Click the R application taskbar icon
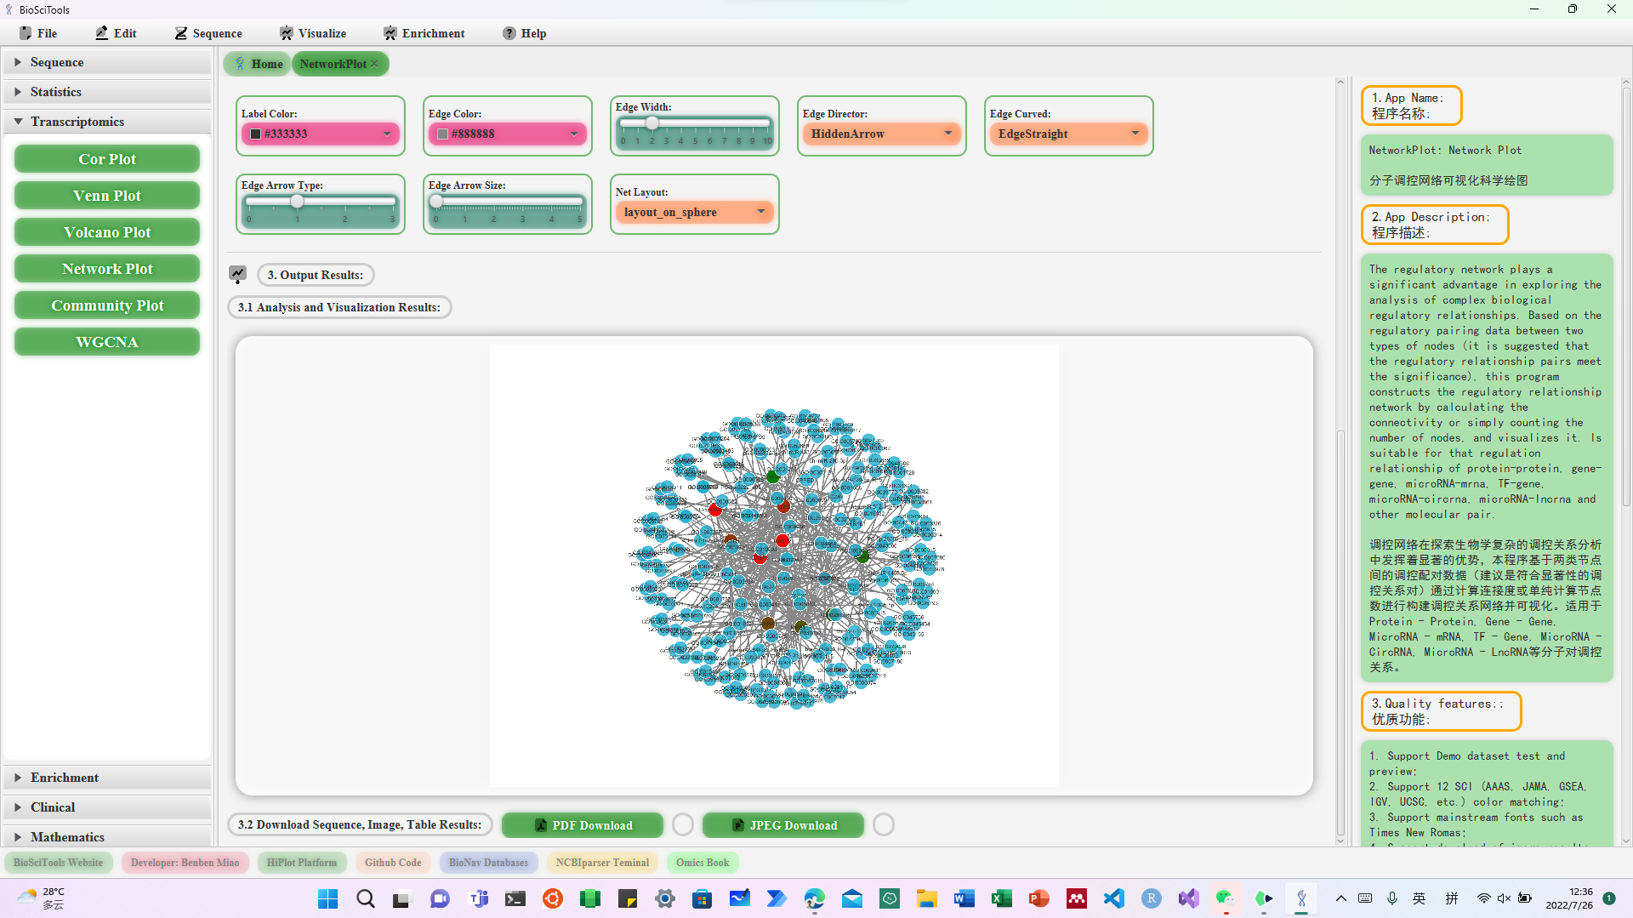Screen dimensions: 1633x918 coord(1151,898)
